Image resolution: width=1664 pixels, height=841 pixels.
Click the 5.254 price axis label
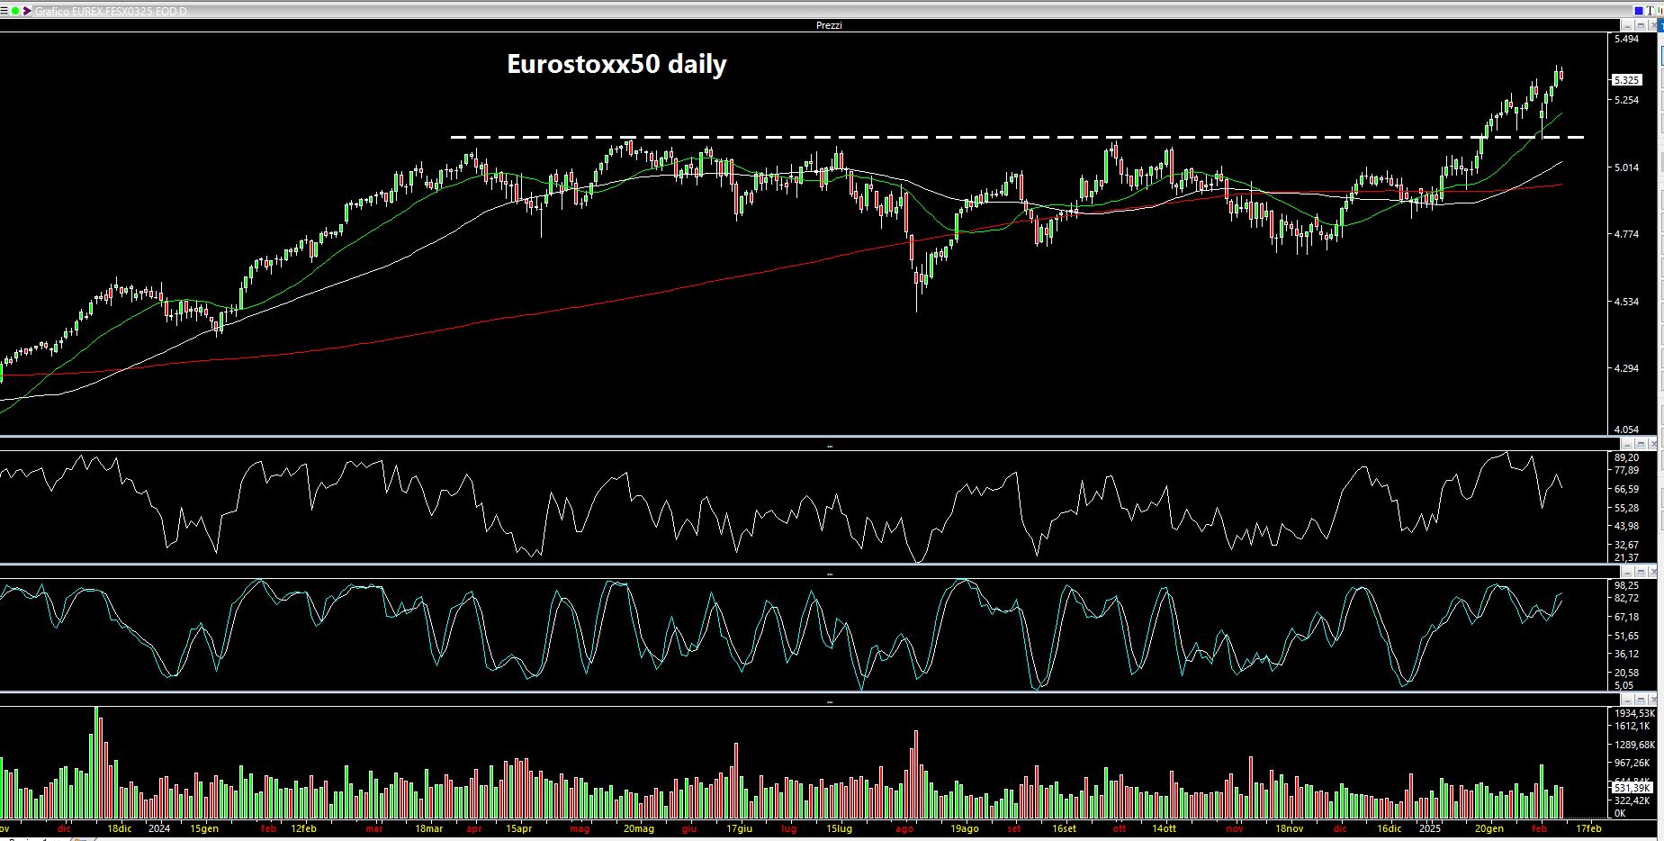pos(1626,100)
